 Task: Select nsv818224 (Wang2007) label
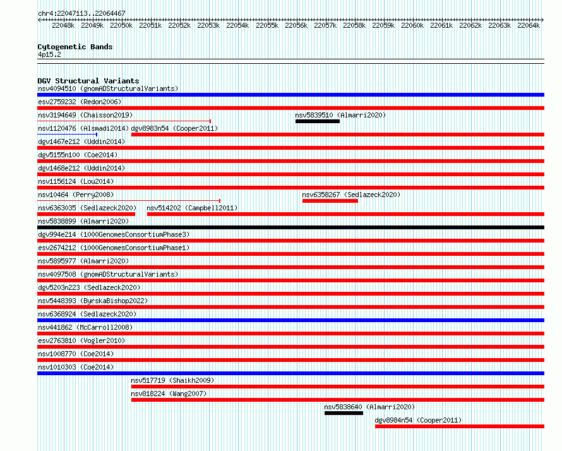(x=169, y=394)
